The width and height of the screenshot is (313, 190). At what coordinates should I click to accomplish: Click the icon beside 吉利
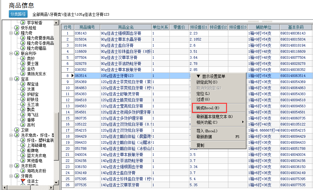click(x=23, y=125)
